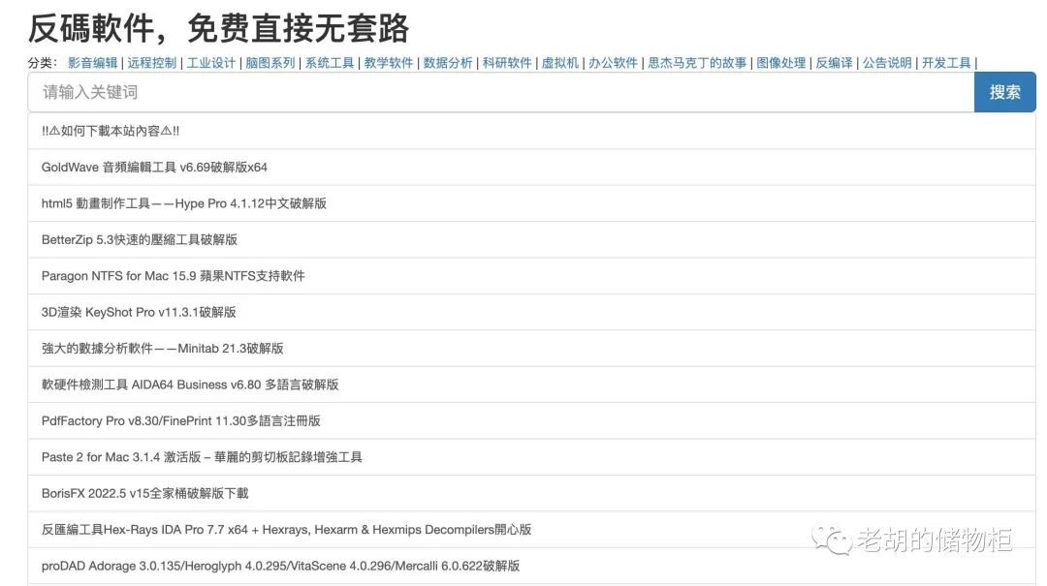1047x586 pixels.
Task: Open the KeyShot Pro v11.3.1 entry
Action: point(531,312)
